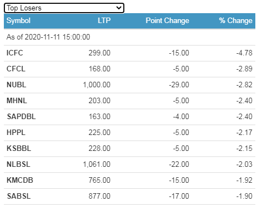The image size is (257, 208).
Task: Click the dropdown chevron arrow
Action: tap(119, 8)
